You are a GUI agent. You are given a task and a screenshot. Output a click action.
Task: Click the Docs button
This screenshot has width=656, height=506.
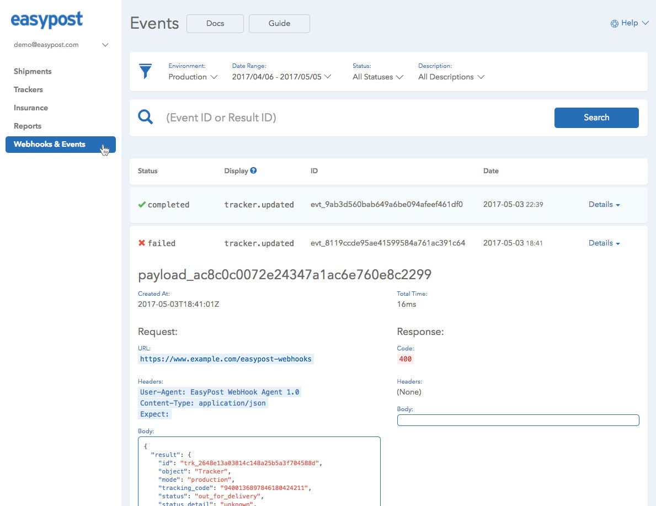tap(215, 23)
